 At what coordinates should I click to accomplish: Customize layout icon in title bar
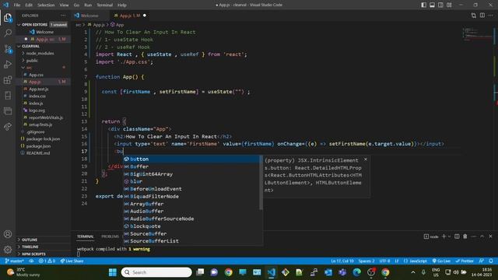pos(450,5)
